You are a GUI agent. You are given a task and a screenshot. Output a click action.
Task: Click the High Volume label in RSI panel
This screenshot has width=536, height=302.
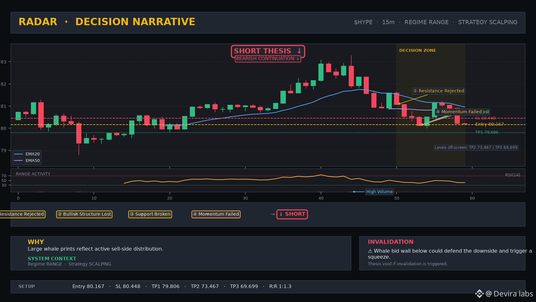pos(379,192)
